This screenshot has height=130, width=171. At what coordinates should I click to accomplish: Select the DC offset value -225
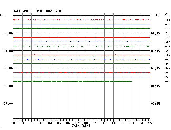click(167, 55)
